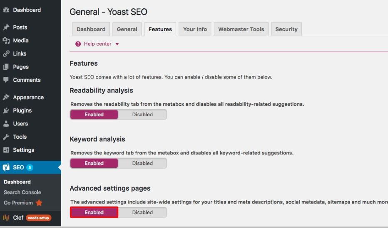Enable Advanced settings pages

[94, 212]
